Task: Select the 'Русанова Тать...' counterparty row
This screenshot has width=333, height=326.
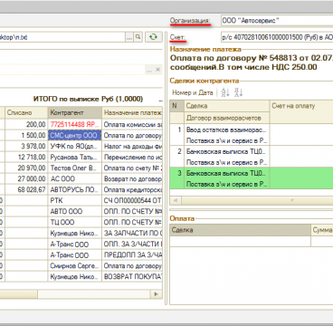Action: [x=75, y=158]
